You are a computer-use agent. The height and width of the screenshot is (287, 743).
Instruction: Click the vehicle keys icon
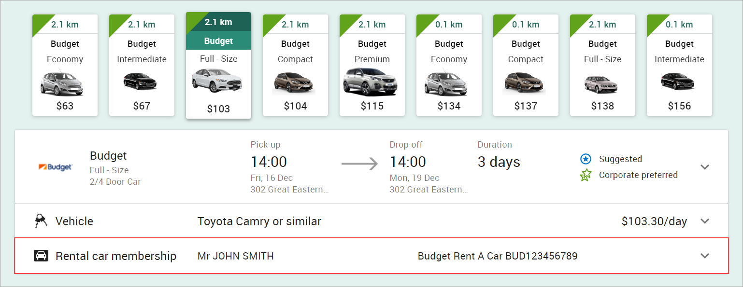pyautogui.click(x=41, y=221)
